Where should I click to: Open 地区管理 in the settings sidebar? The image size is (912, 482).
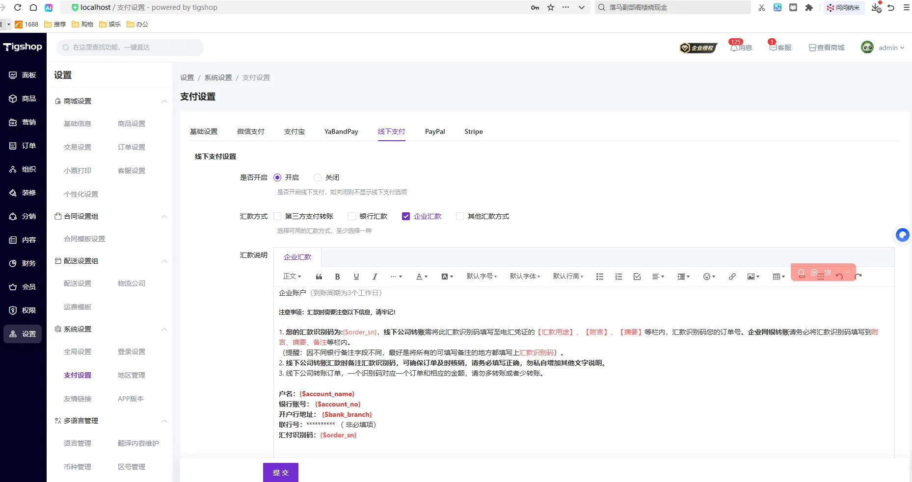click(131, 375)
